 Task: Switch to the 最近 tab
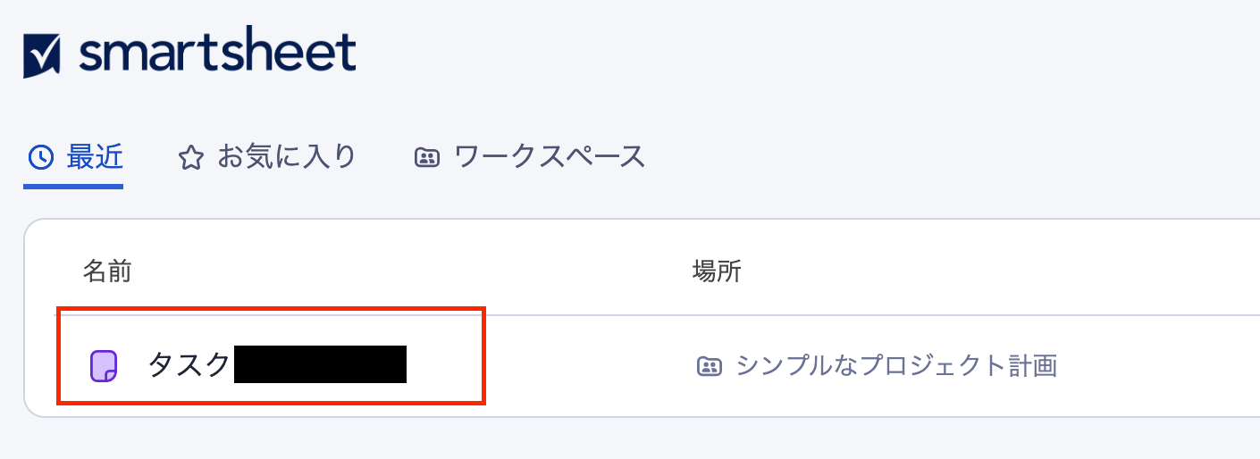(x=94, y=157)
